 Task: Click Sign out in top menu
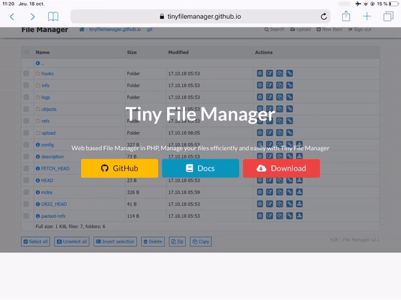360,29
